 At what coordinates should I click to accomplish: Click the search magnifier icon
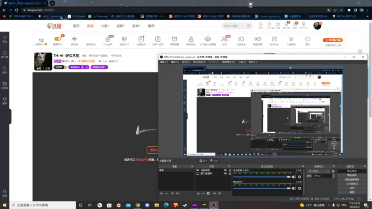[249, 26]
